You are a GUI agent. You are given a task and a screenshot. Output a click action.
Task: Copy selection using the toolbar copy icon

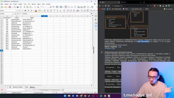point(27,7)
